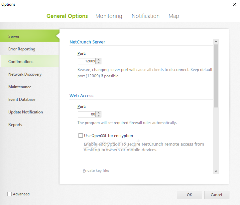This screenshot has height=205, width=240.
Task: Click the Web Access heading
Action: pyautogui.click(x=81, y=96)
